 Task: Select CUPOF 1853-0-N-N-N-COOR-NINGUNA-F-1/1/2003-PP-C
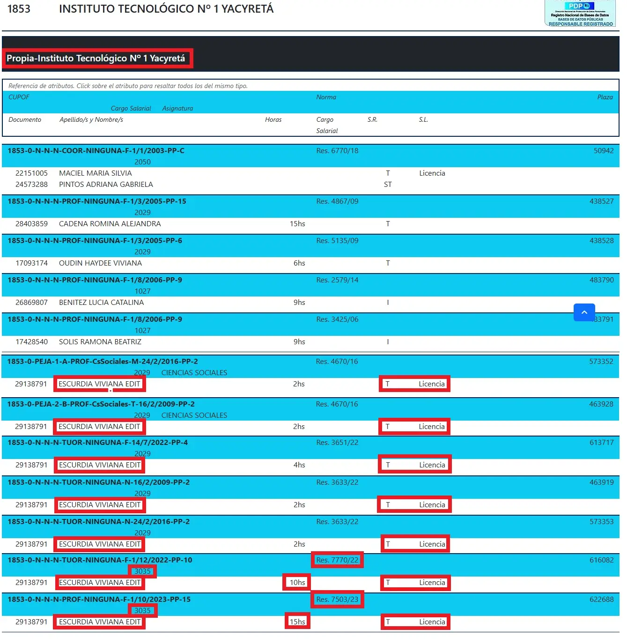click(x=96, y=151)
